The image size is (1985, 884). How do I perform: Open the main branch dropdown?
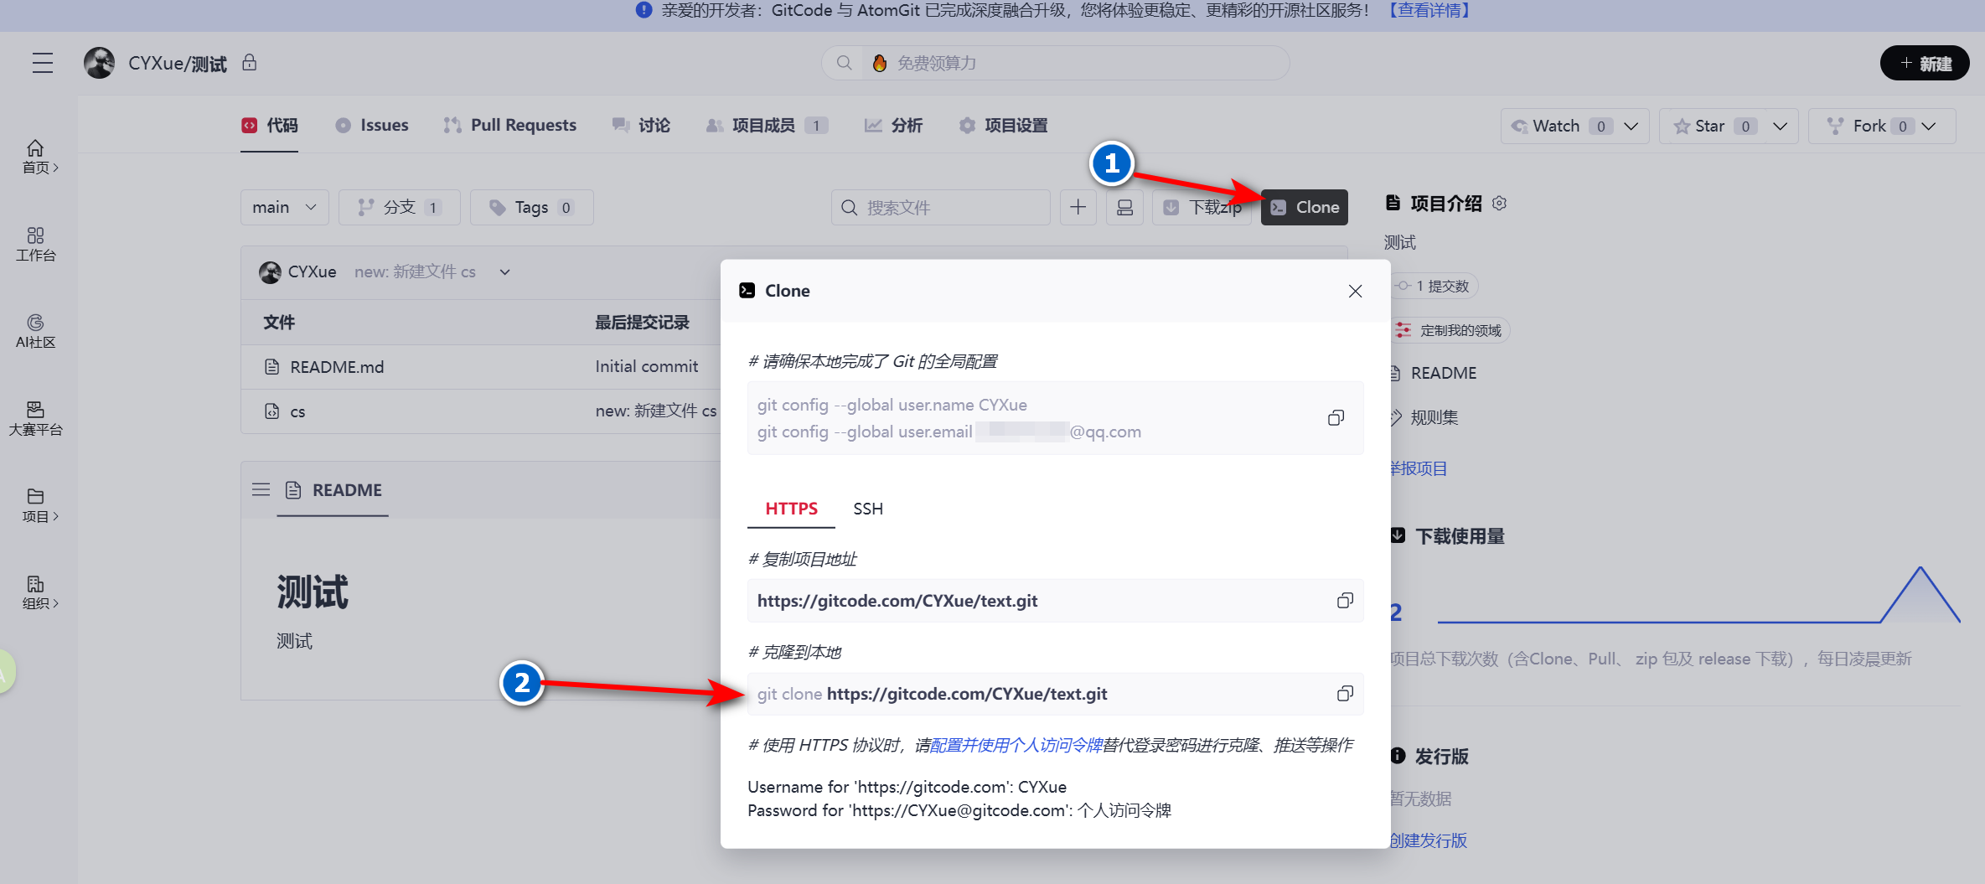point(284,207)
